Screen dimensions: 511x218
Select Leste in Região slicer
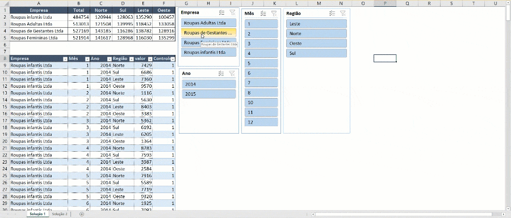(x=316, y=24)
